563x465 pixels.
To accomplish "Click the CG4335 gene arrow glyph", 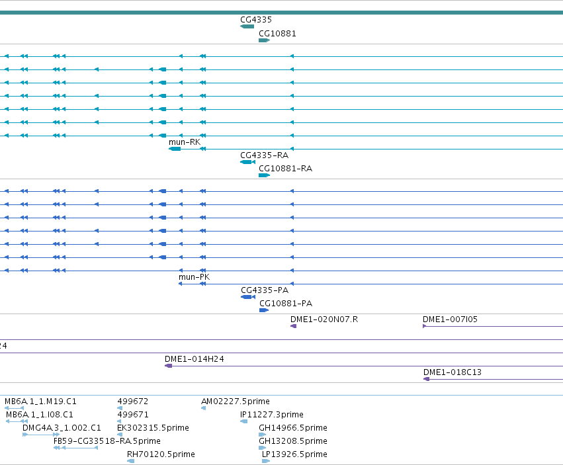I will coord(247,26).
